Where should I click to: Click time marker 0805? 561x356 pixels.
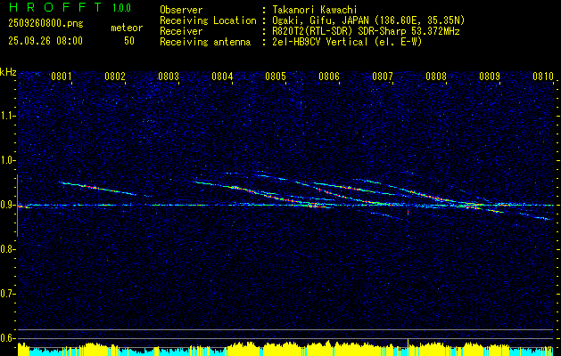point(276,77)
